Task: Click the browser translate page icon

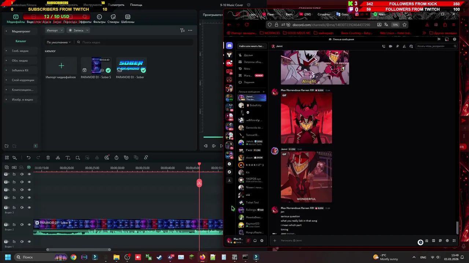Action: [x=386, y=25]
